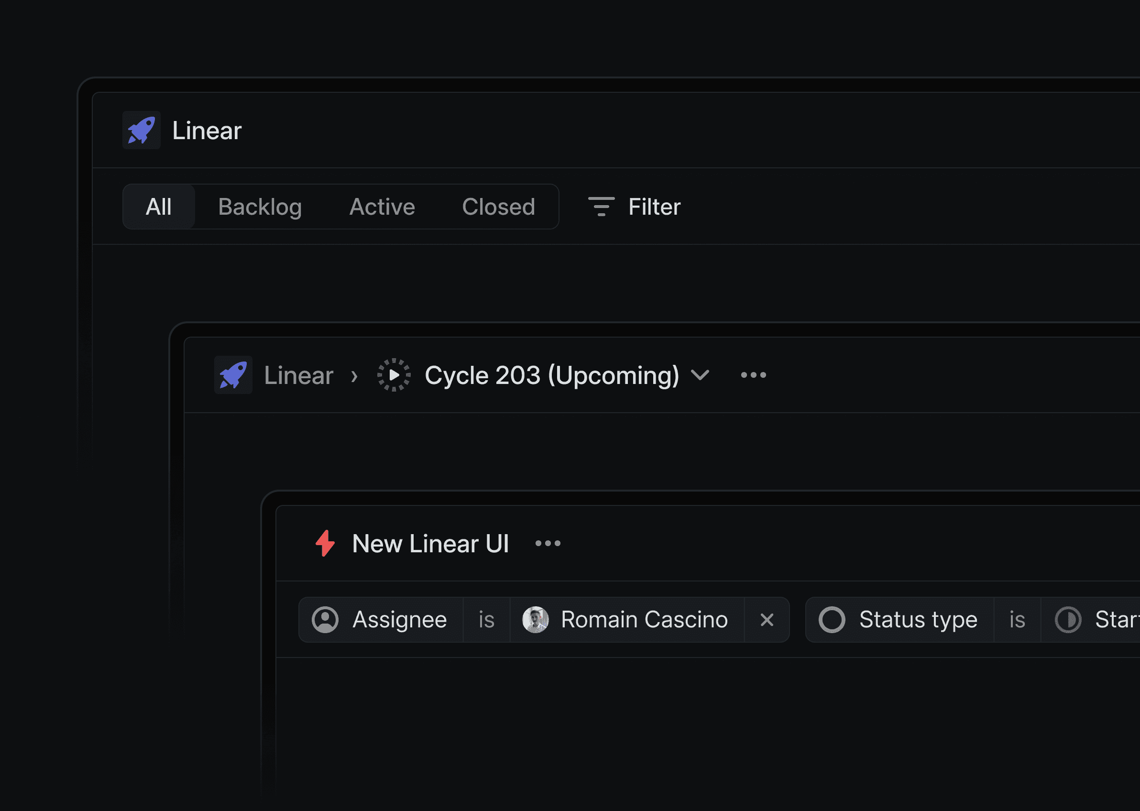Switch to the Backlog tab
This screenshot has width=1140, height=811.
(260, 207)
